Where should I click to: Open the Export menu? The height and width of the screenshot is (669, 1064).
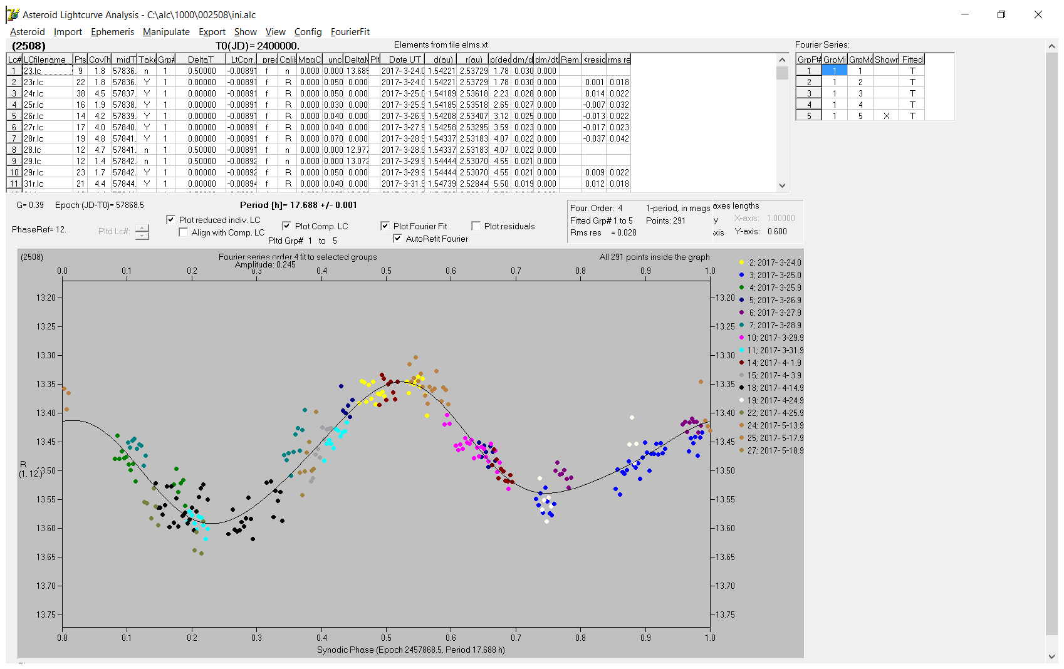click(x=212, y=32)
